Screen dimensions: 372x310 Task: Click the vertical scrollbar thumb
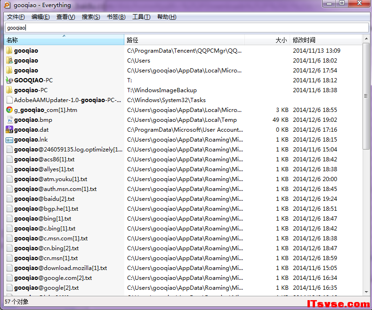pos(366,96)
